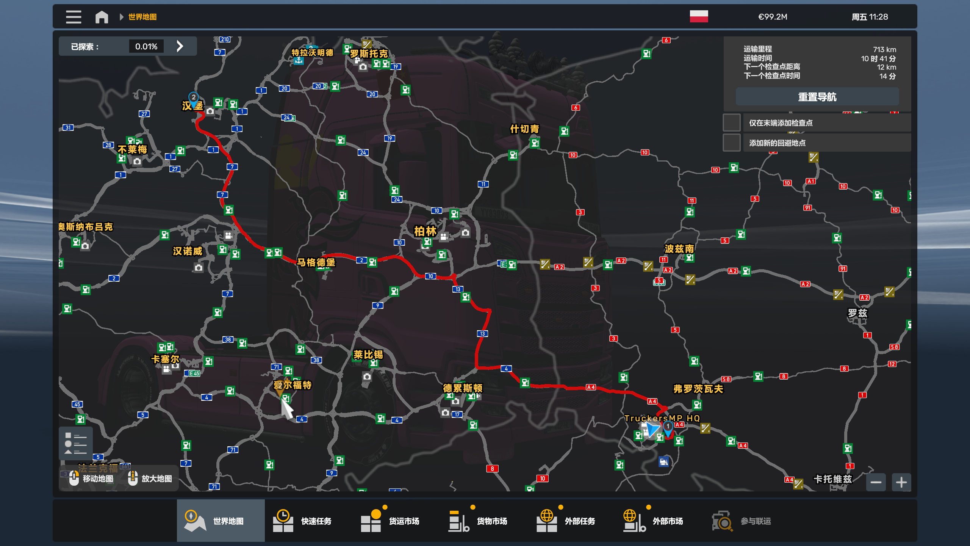This screenshot has height=546, width=970.
Task: Open the hamburger main menu
Action: click(x=74, y=17)
